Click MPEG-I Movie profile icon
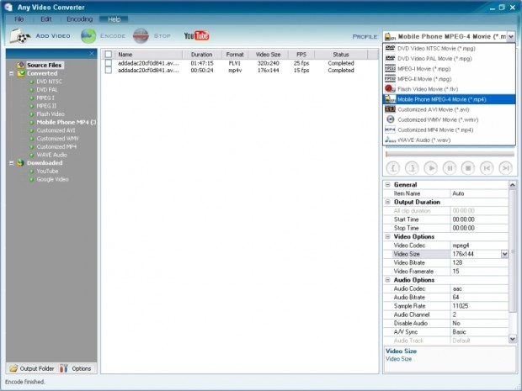This screenshot has width=522, height=391. 390,68
